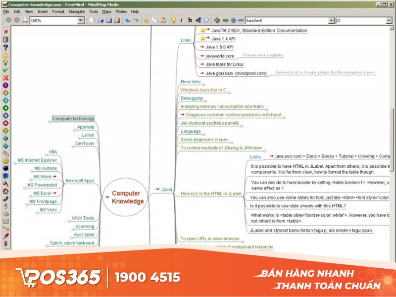Follow the Java 1.4 API link

click(223, 39)
